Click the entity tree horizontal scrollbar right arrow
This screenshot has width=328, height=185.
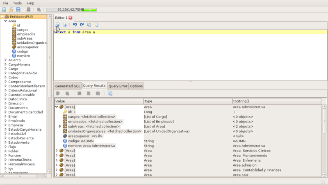(45, 176)
